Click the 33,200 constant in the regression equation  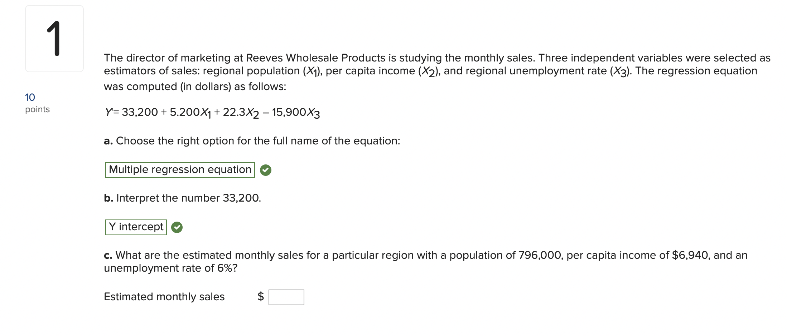click(140, 112)
